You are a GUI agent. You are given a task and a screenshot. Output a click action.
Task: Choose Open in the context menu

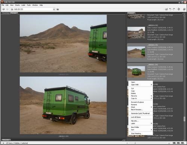(x=141, y=82)
